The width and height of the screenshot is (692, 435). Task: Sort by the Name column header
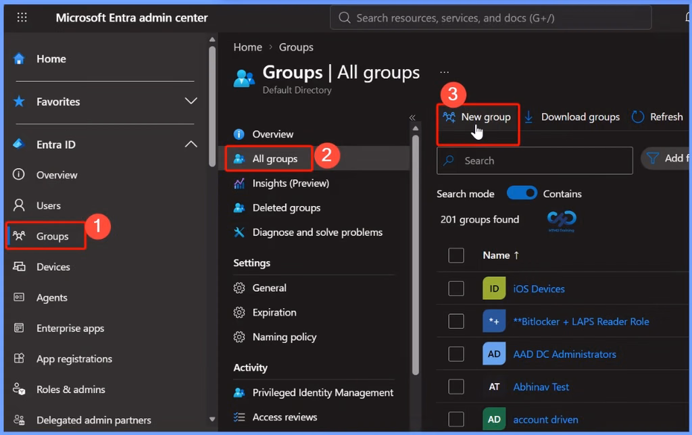tap(501, 255)
